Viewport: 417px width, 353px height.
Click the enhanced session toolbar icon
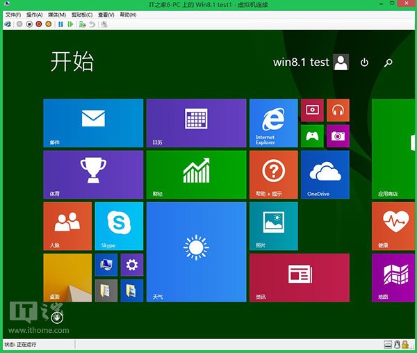104,24
